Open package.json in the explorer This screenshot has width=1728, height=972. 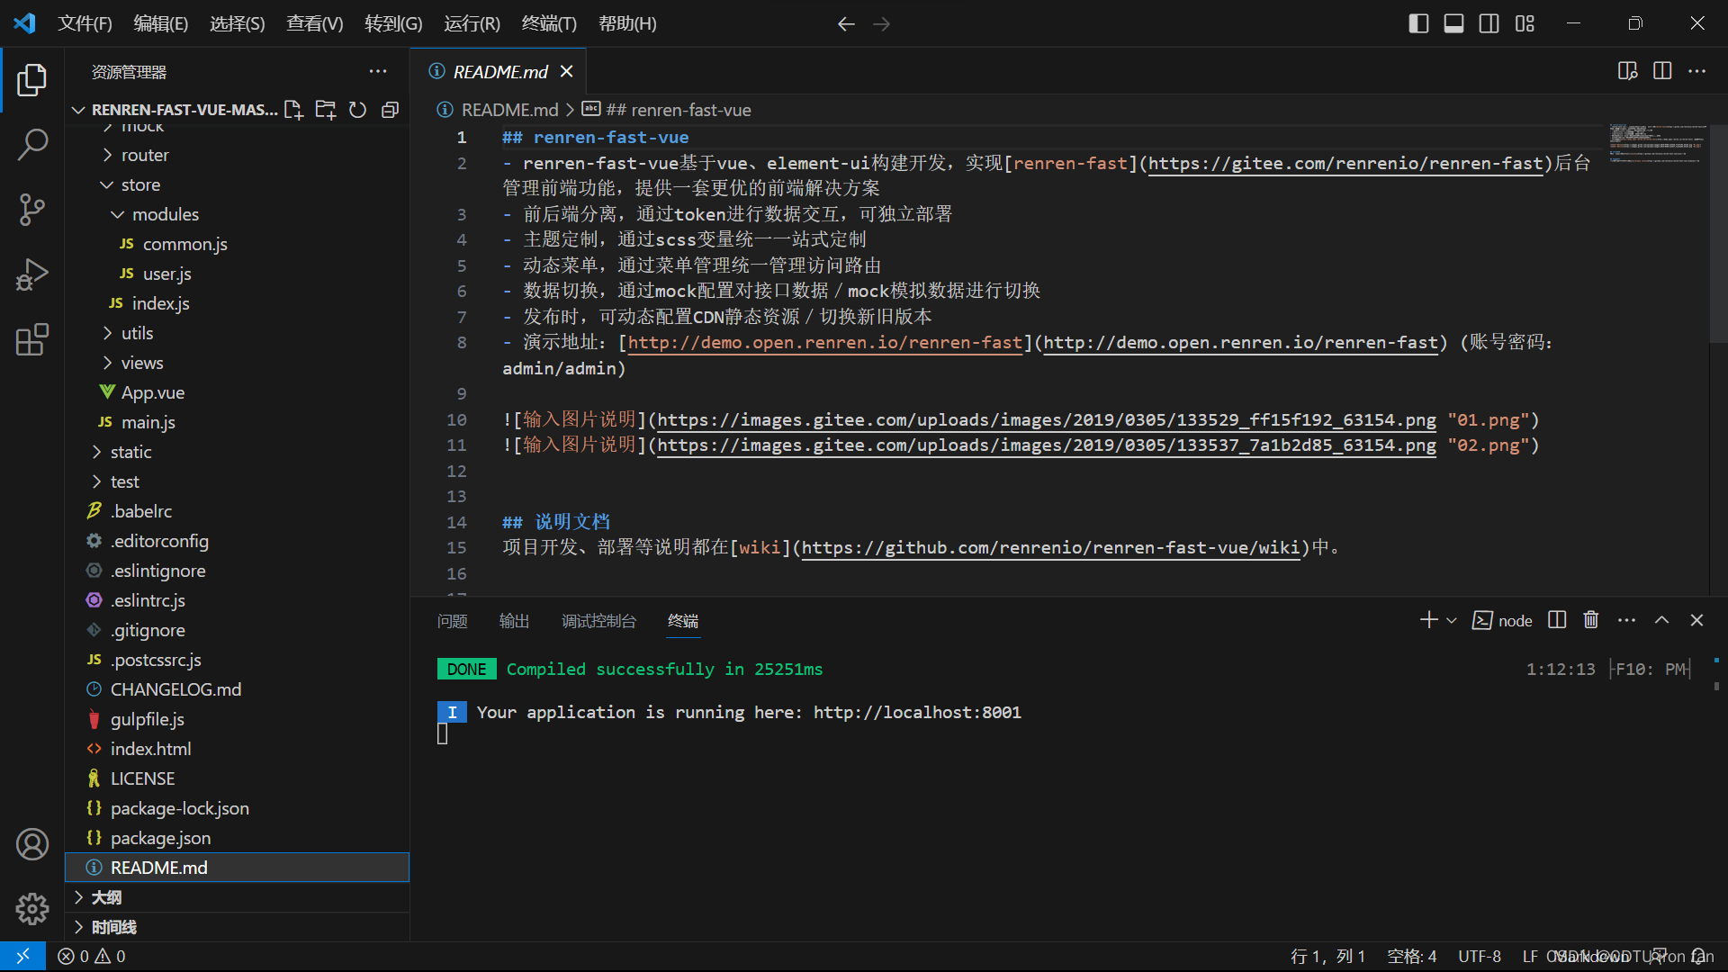click(238, 838)
